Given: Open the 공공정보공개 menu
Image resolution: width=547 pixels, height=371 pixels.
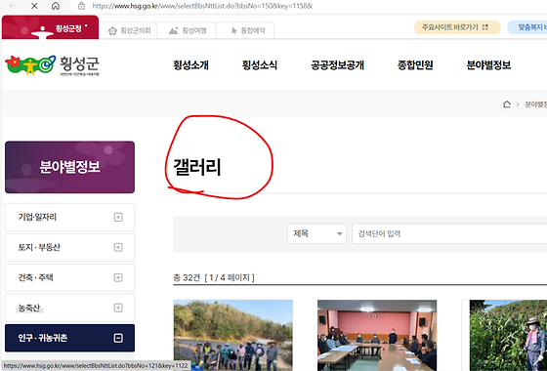Looking at the screenshot, I should click(337, 64).
